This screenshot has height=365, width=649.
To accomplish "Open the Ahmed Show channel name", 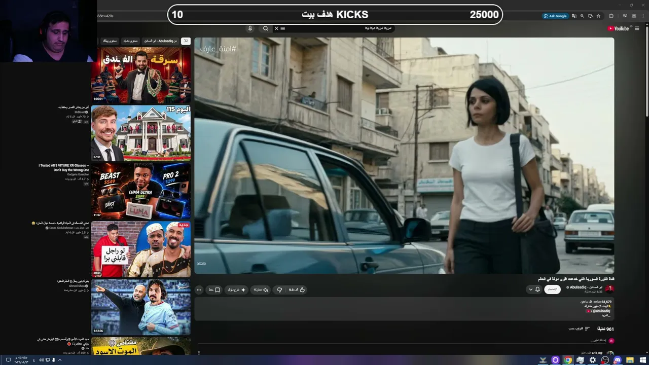I will 79,285.
